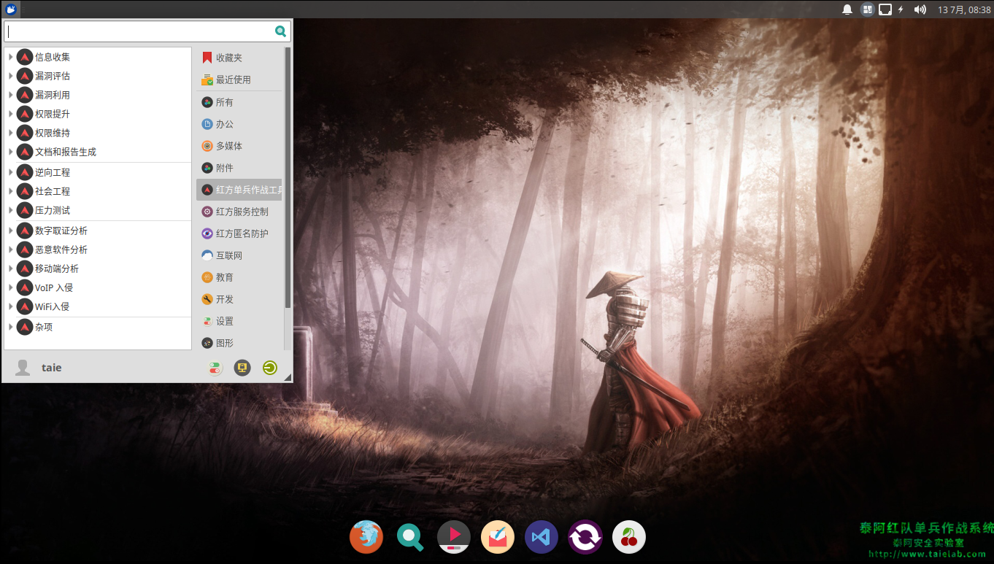Screen dimensions: 994x564
Task: Expand the 文档和报告生成 submenu arrow
Action: pos(11,152)
